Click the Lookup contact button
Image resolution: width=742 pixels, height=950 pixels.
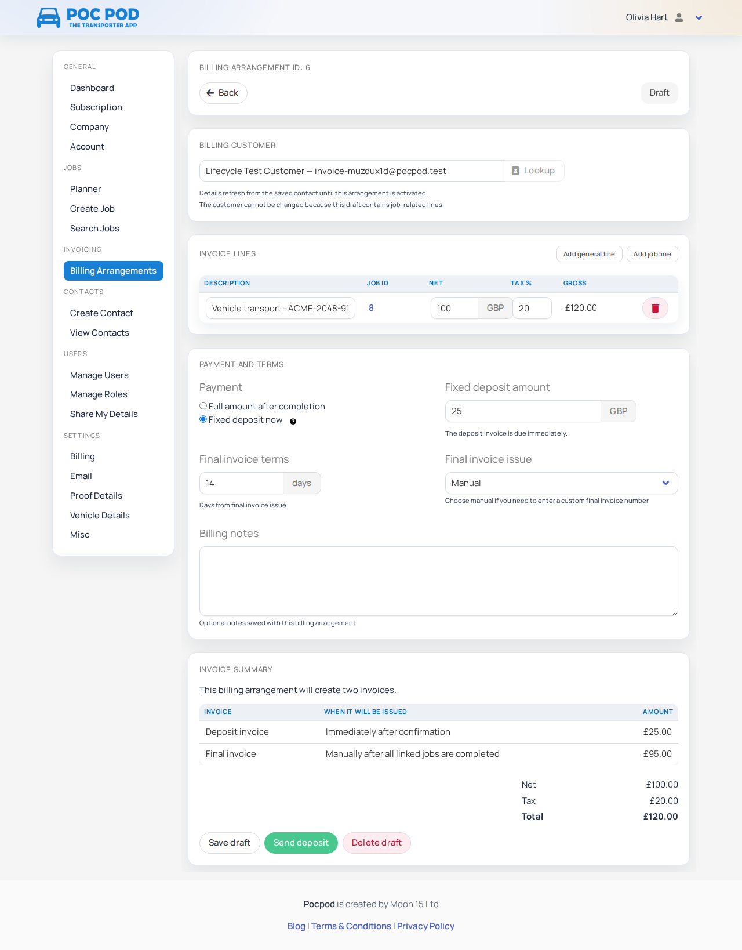534,171
